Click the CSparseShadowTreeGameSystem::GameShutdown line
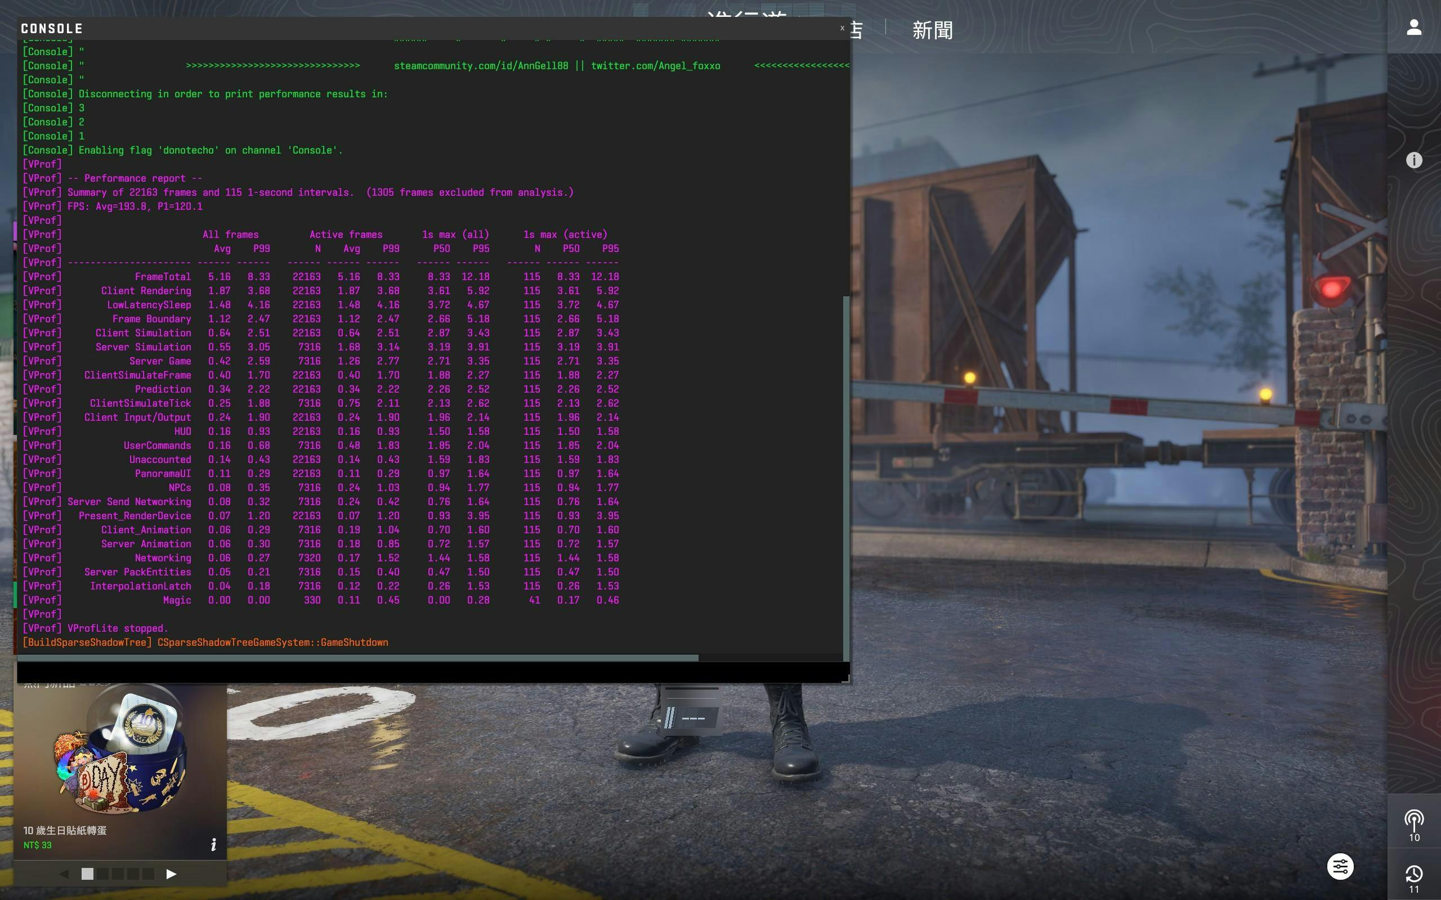This screenshot has height=900, width=1441. (272, 643)
